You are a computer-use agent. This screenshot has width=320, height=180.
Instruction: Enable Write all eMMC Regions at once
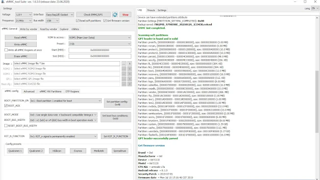6,50
